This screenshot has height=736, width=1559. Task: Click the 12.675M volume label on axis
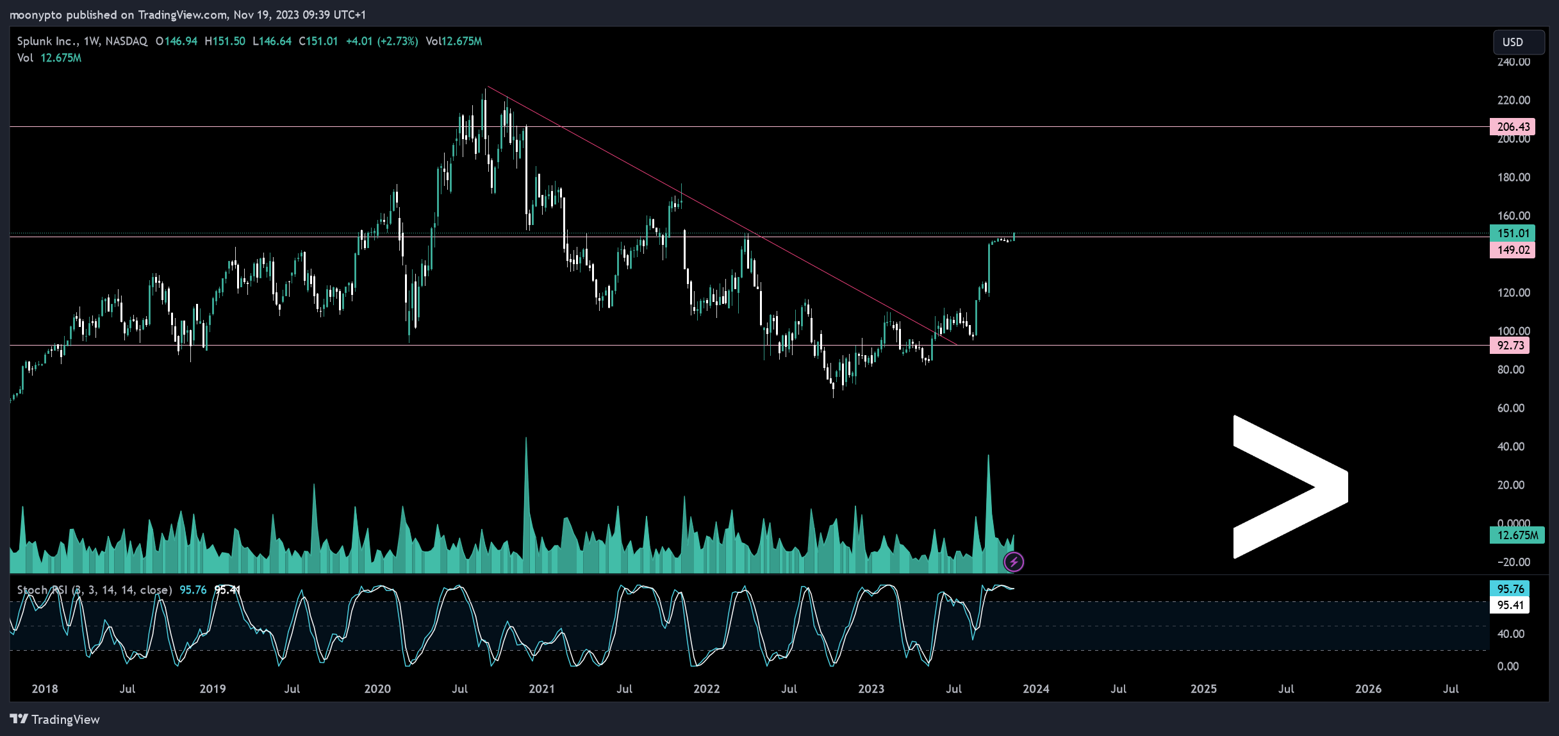[x=1517, y=535]
